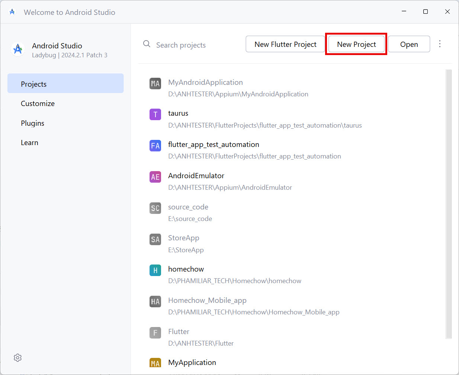Click the F icon for Flutter project

(155, 333)
